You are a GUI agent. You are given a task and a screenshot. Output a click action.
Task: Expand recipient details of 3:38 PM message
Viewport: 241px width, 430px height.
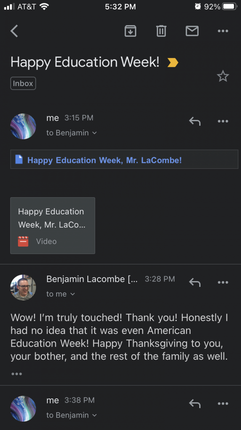[94, 416]
